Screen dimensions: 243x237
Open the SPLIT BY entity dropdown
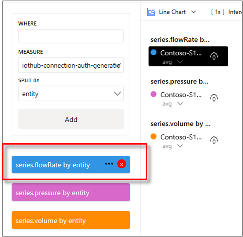71,94
